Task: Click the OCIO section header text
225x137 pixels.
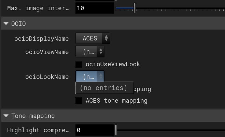Action: 18,24
